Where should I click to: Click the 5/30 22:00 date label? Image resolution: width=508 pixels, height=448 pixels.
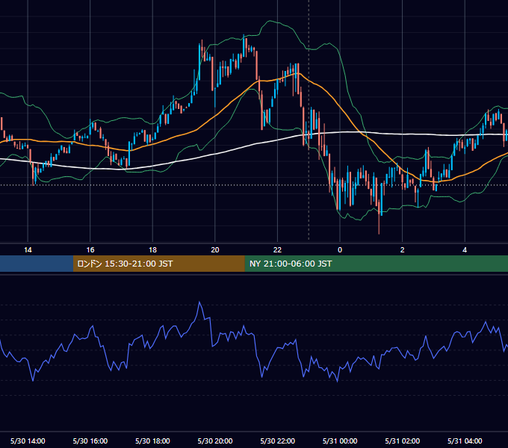(277, 441)
